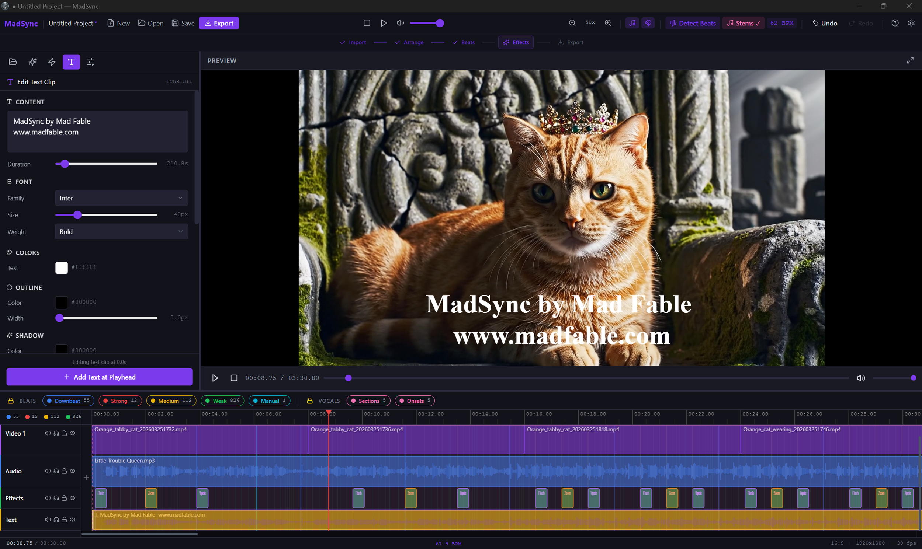
Task: Select the sparkle AI effects panel
Action: click(32, 62)
